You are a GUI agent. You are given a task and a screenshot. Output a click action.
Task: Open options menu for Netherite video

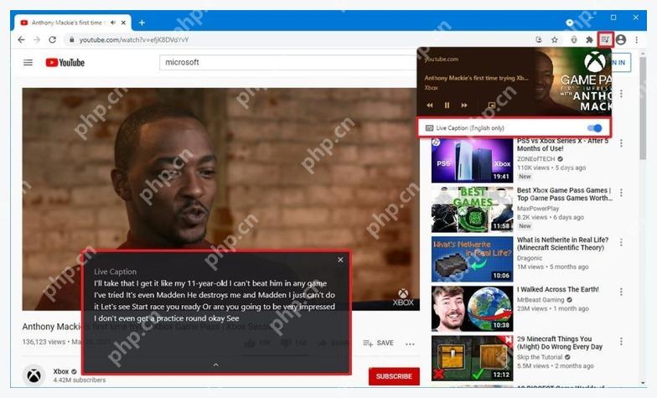[x=621, y=242]
